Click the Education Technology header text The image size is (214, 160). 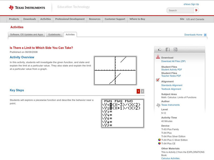[73, 7]
